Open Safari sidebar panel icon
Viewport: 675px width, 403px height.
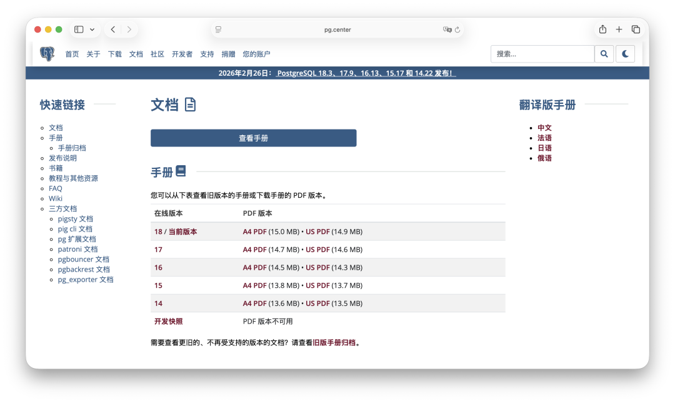[x=79, y=29]
